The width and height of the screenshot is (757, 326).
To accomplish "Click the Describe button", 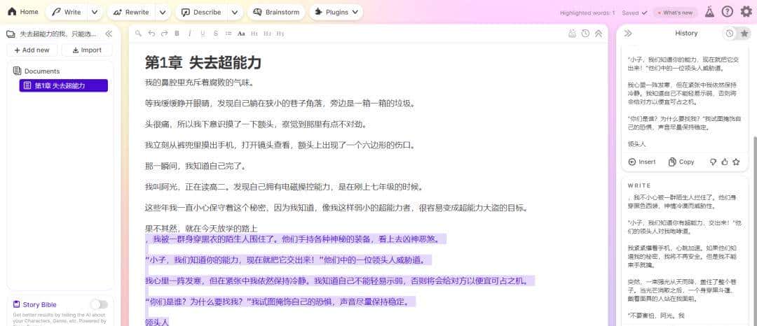I will click(x=202, y=12).
